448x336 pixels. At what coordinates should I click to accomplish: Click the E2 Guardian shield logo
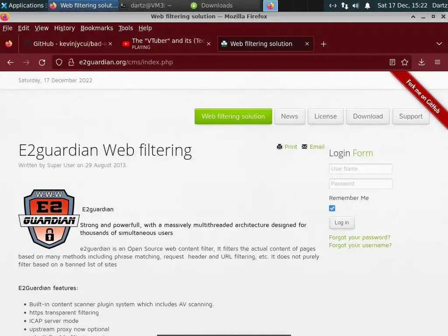click(49, 219)
